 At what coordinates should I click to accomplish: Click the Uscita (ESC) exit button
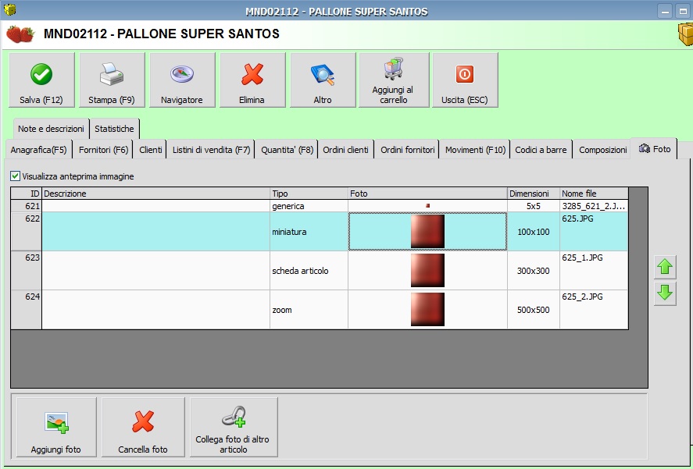(465, 80)
